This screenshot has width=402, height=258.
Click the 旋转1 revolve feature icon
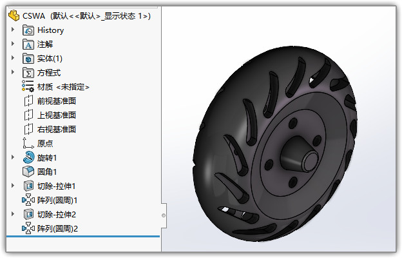28,157
